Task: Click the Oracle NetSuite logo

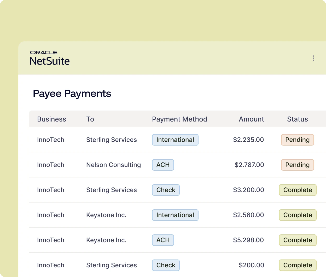Action: 50,58
